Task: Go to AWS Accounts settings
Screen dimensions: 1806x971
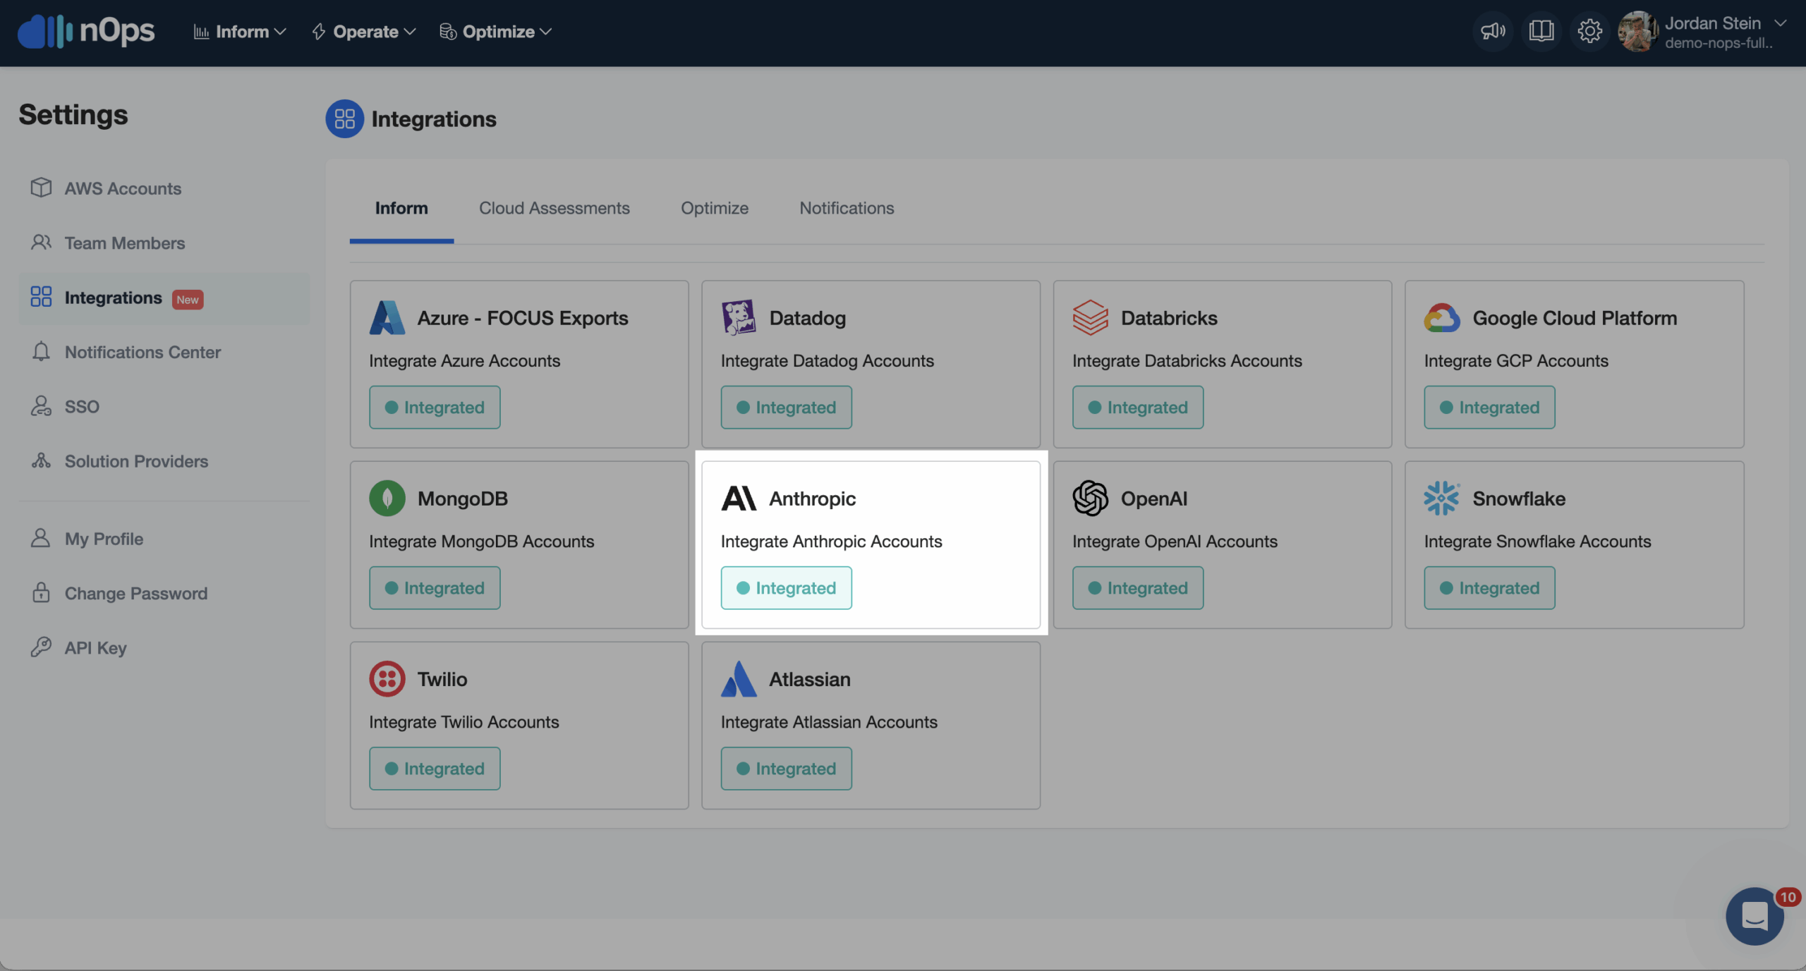Action: [123, 188]
